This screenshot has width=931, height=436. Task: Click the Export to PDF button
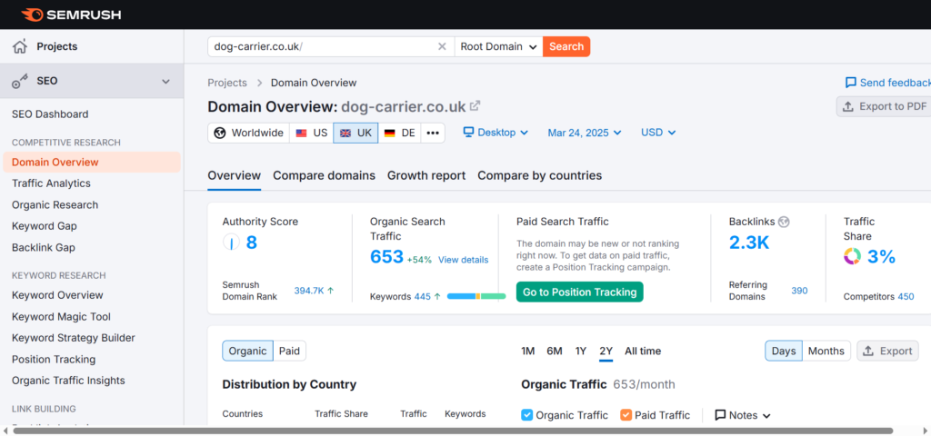click(884, 106)
